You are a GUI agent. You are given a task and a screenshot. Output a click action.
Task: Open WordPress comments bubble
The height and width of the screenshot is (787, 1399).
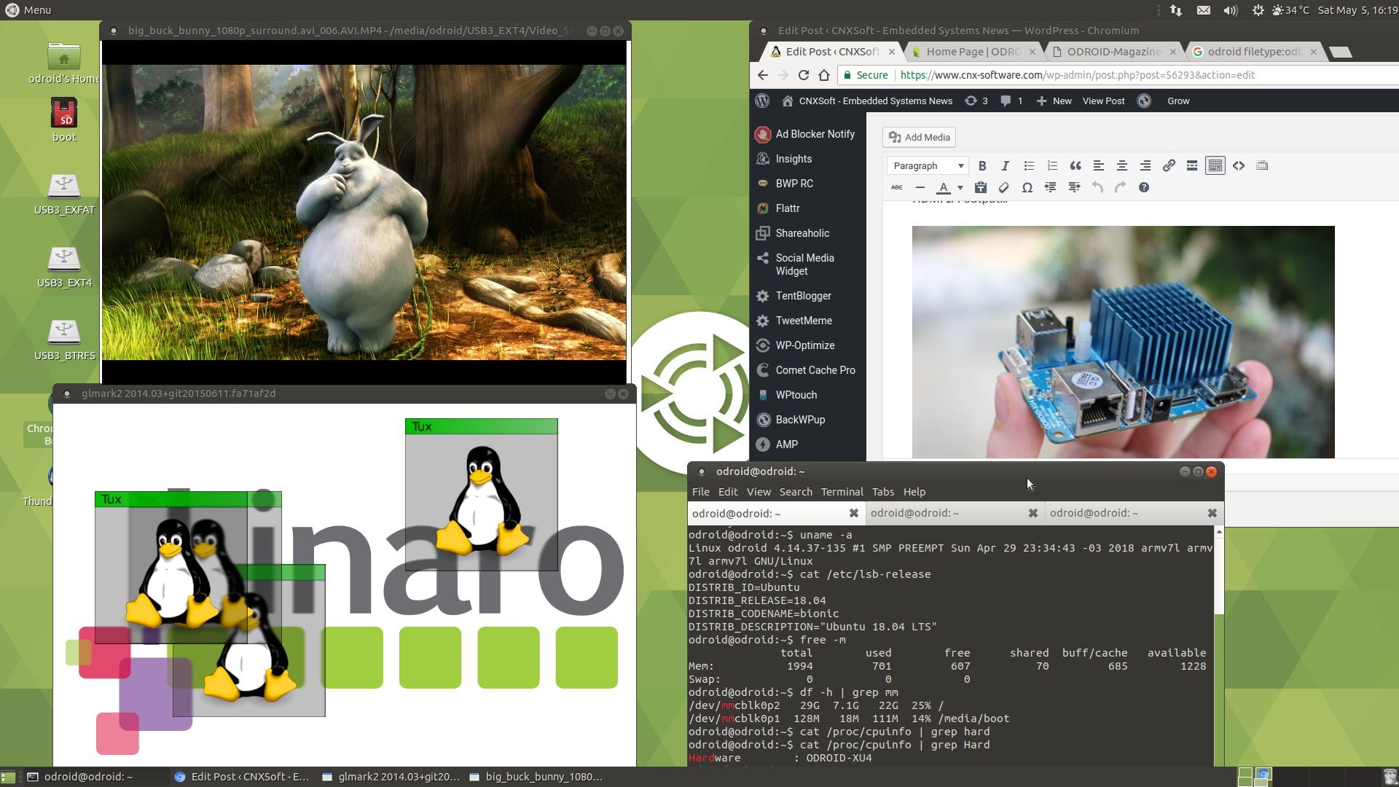(x=1011, y=101)
